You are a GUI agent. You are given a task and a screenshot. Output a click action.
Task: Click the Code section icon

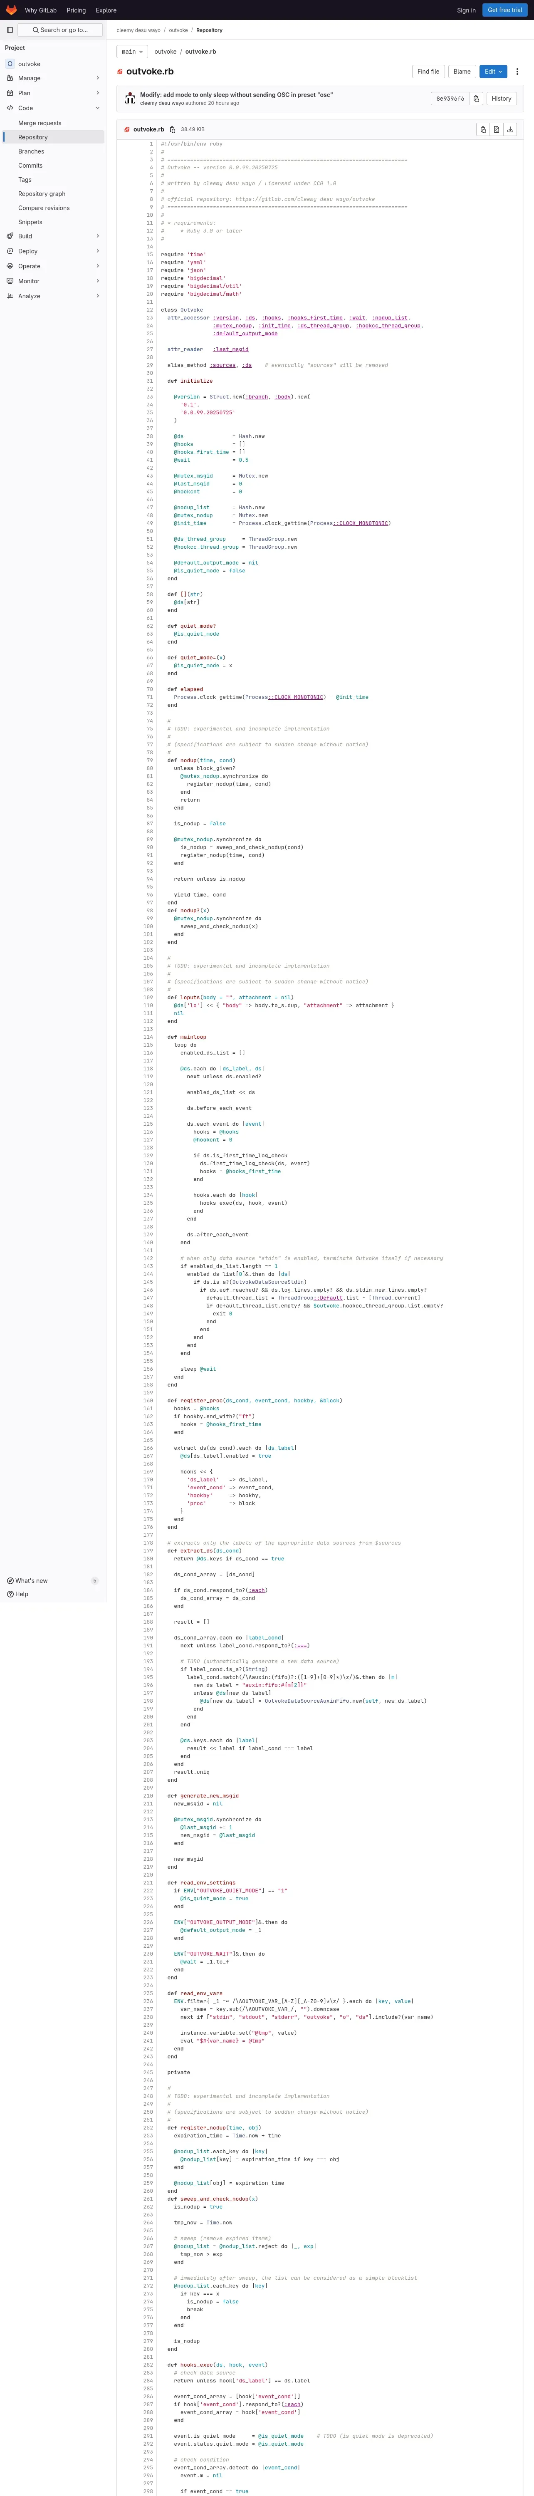[x=10, y=109]
